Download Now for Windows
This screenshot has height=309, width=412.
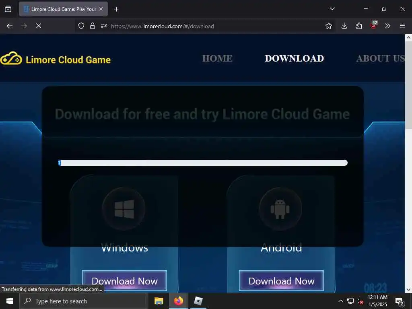(x=125, y=280)
